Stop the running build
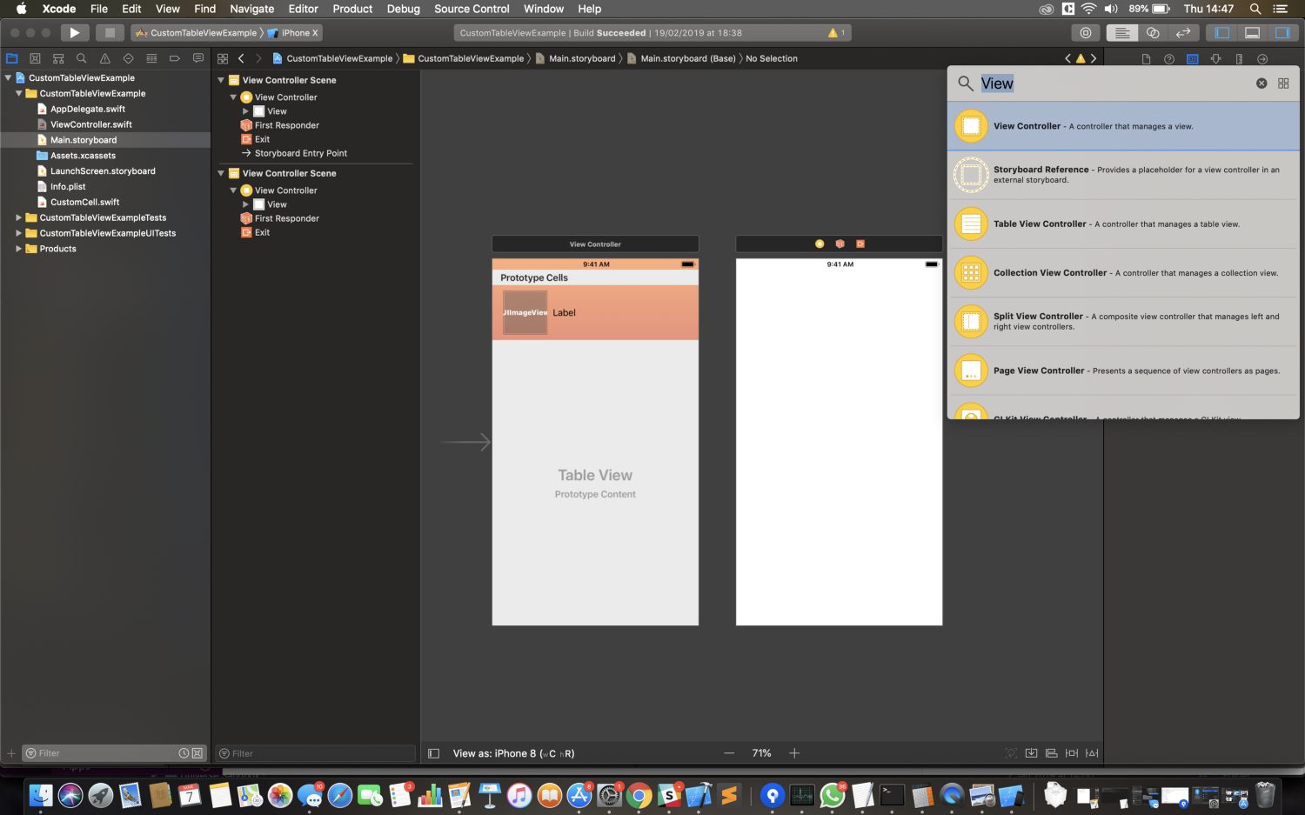 tap(110, 33)
